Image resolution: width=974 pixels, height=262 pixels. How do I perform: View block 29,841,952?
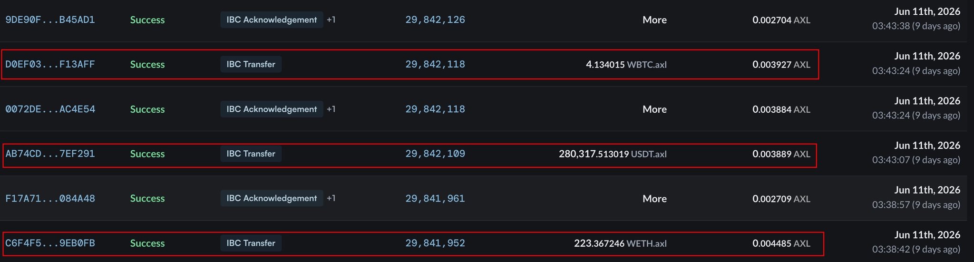coord(435,243)
